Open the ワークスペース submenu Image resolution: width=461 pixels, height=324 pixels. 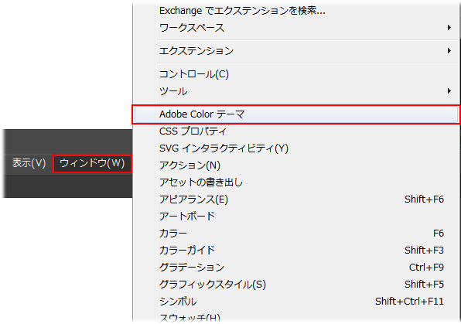[x=295, y=28]
